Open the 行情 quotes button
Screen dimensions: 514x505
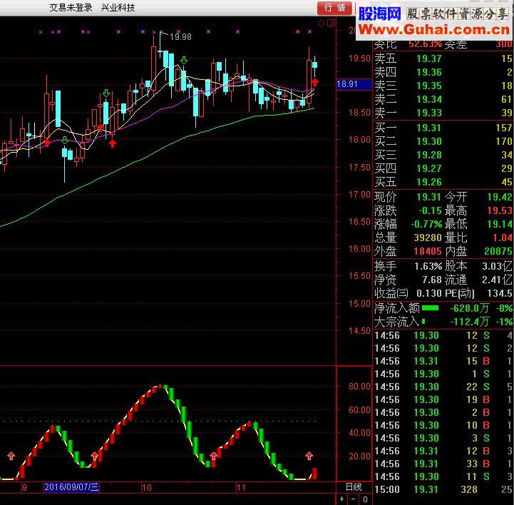(334, 8)
